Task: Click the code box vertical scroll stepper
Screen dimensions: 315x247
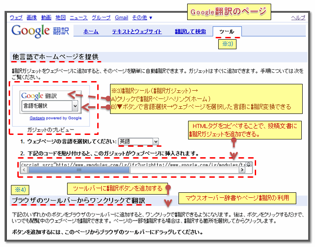Action: [x=249, y=165]
